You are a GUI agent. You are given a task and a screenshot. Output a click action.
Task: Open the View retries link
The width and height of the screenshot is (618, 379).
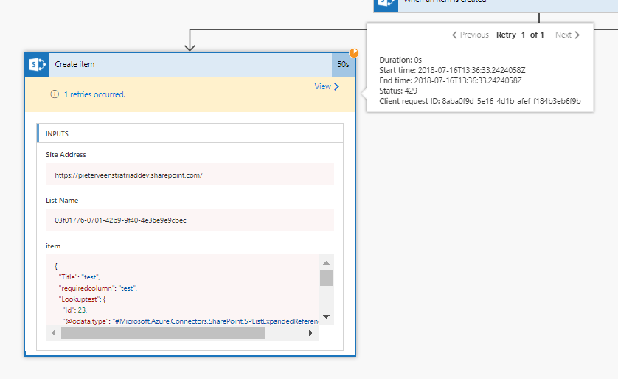point(327,87)
